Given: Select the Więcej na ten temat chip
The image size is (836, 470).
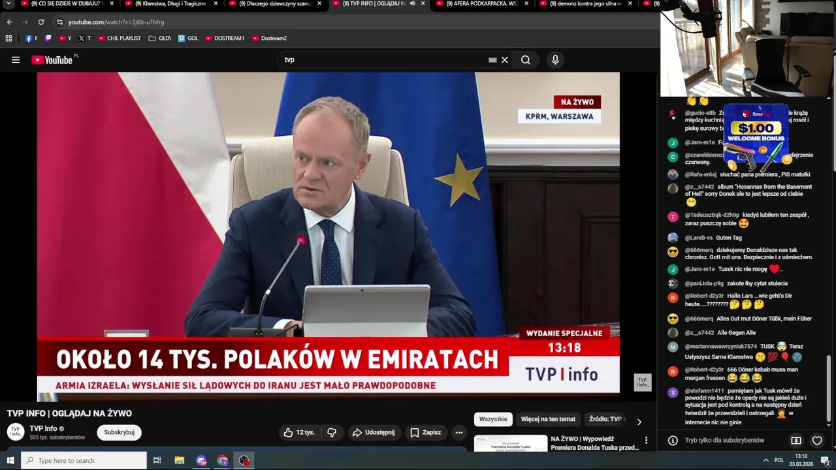Looking at the screenshot, I should (548, 419).
